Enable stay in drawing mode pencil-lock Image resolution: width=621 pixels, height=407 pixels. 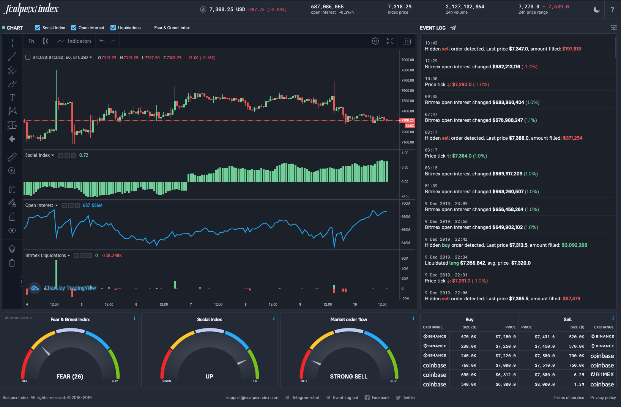click(12, 203)
